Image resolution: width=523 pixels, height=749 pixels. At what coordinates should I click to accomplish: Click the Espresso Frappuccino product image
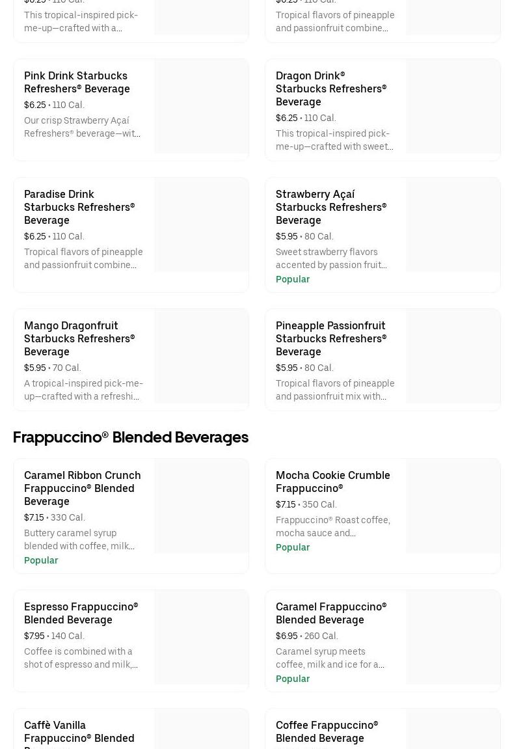tap(201, 638)
